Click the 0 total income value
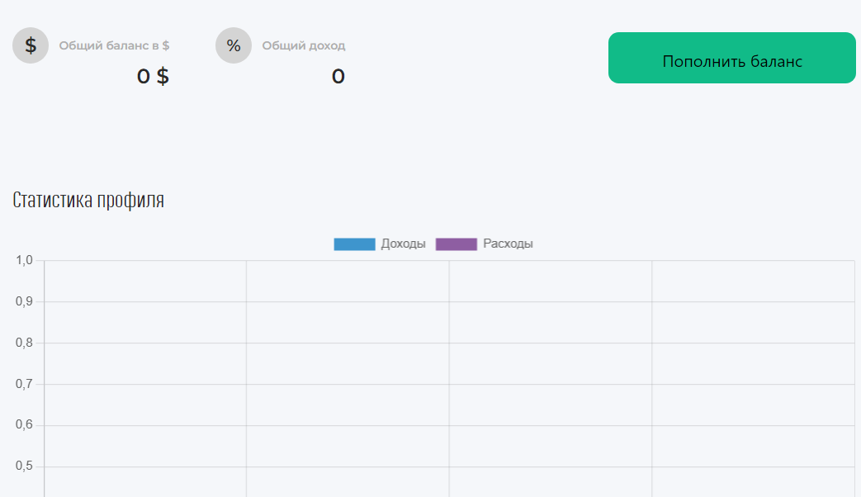This screenshot has height=497, width=861. (x=338, y=76)
